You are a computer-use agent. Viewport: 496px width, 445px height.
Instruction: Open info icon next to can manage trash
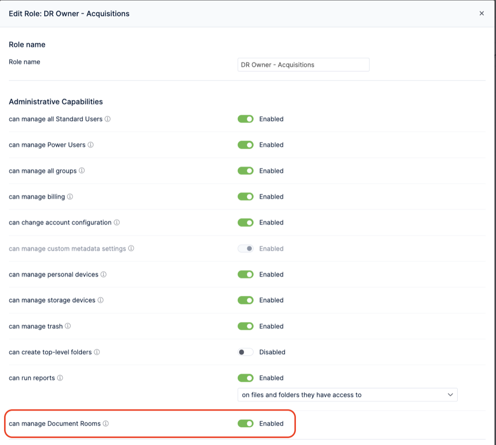pyautogui.click(x=68, y=326)
